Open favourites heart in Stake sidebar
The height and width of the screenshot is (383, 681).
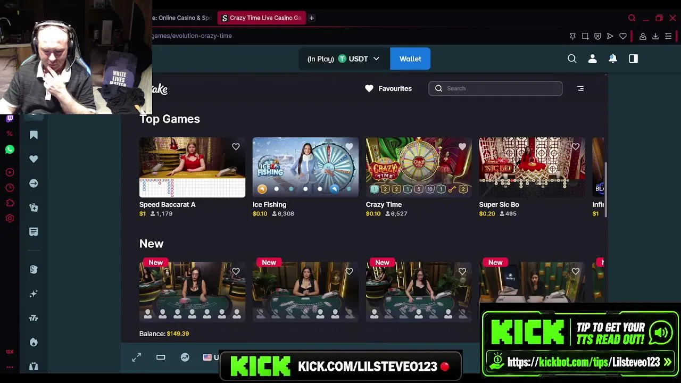click(x=34, y=159)
